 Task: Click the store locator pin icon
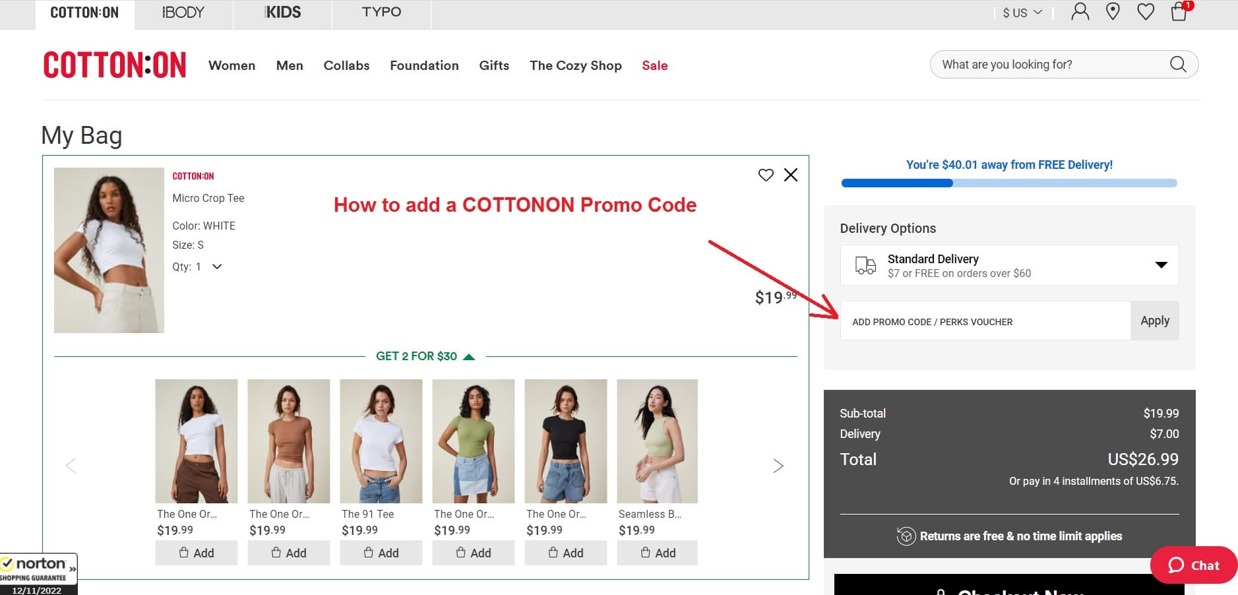pos(1113,11)
